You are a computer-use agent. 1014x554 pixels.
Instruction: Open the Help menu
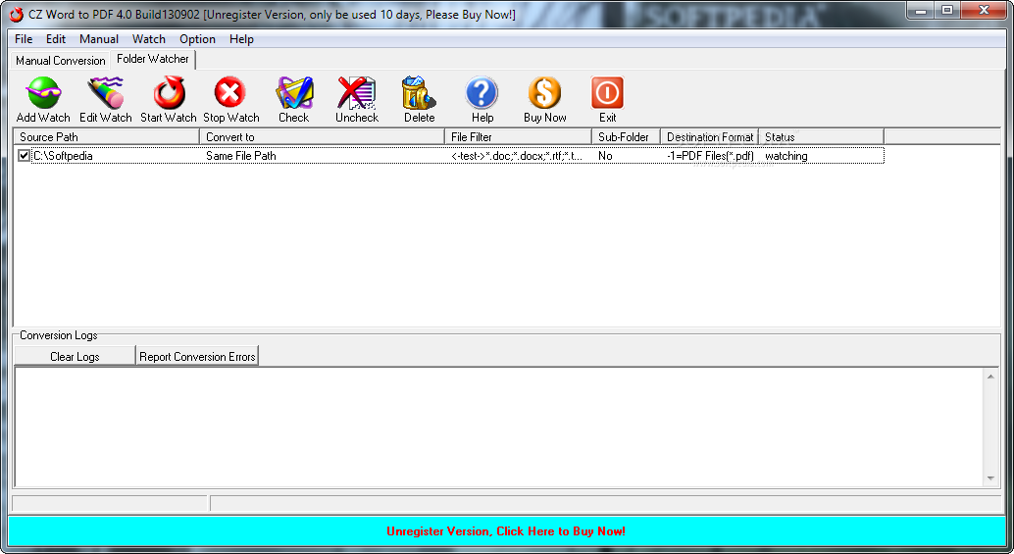[x=241, y=39]
